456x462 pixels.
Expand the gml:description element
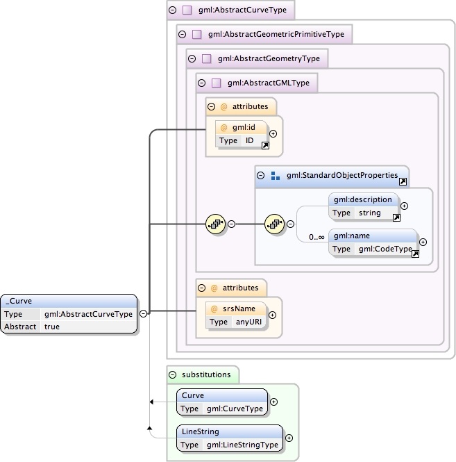tap(404, 206)
